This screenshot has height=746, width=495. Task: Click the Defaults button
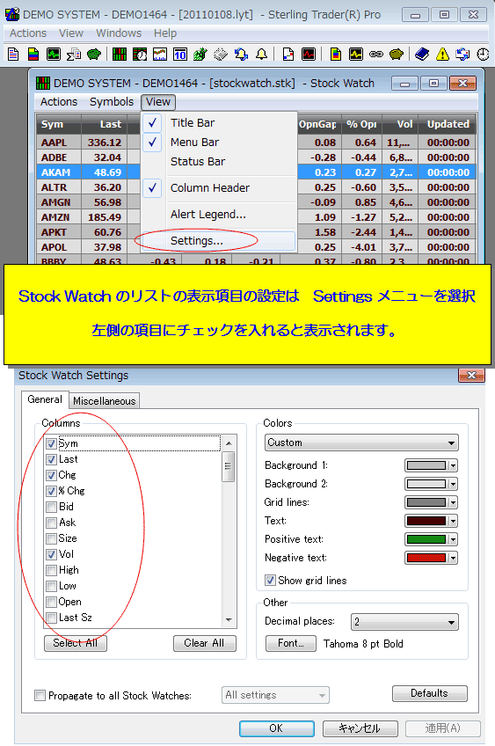(x=429, y=693)
